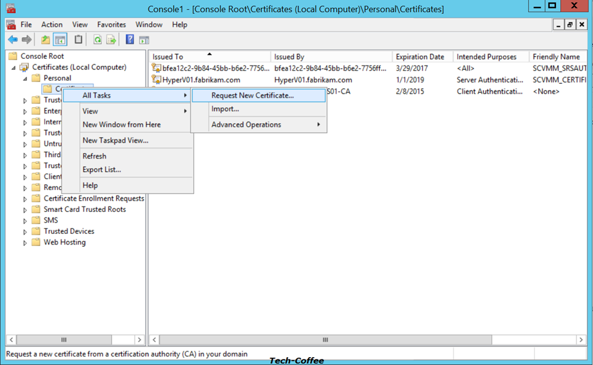Viewport: 593px width, 365px height.
Task: Click the Forward arrow toolbar icon
Action: [x=27, y=39]
